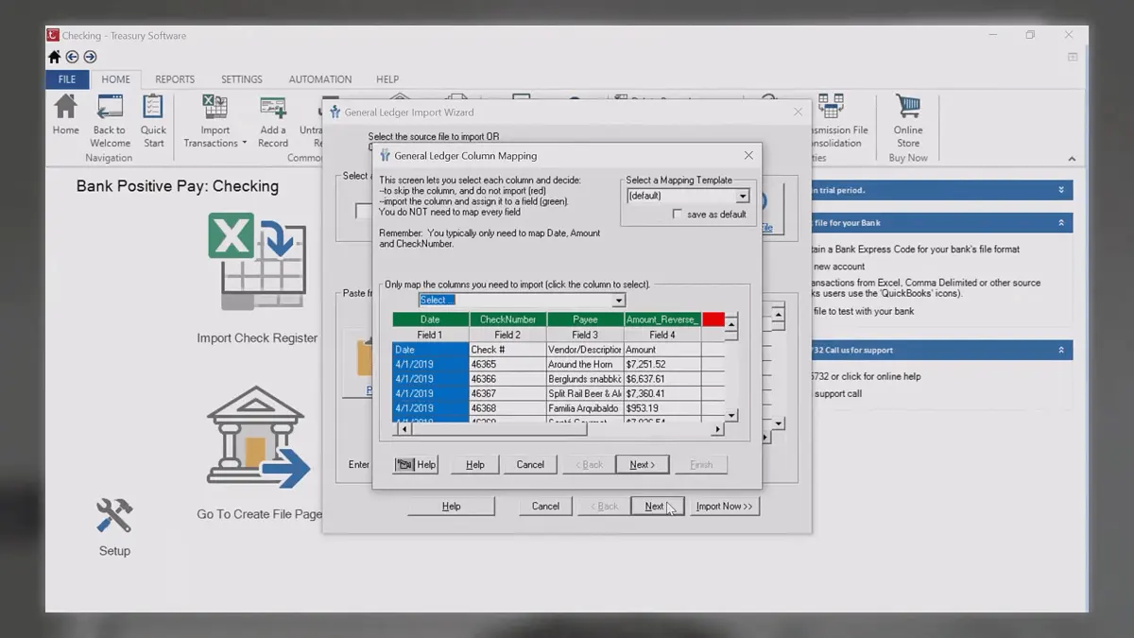Viewport: 1134px width, 638px height.
Task: Open the FILE tab
Action: (x=67, y=79)
